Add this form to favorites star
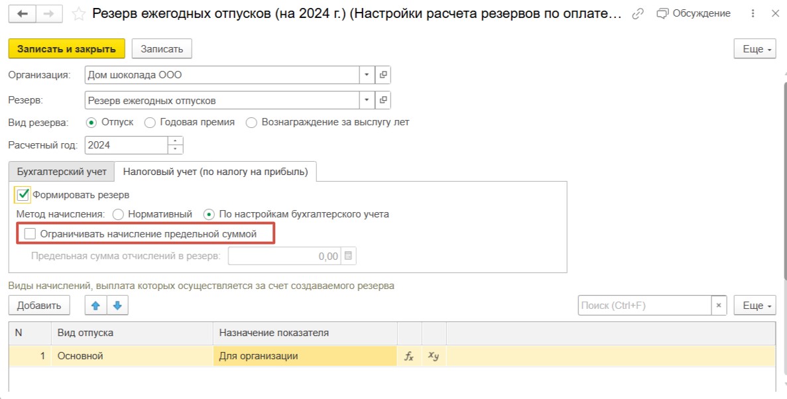Viewport: 787px width, 399px height. coord(78,14)
